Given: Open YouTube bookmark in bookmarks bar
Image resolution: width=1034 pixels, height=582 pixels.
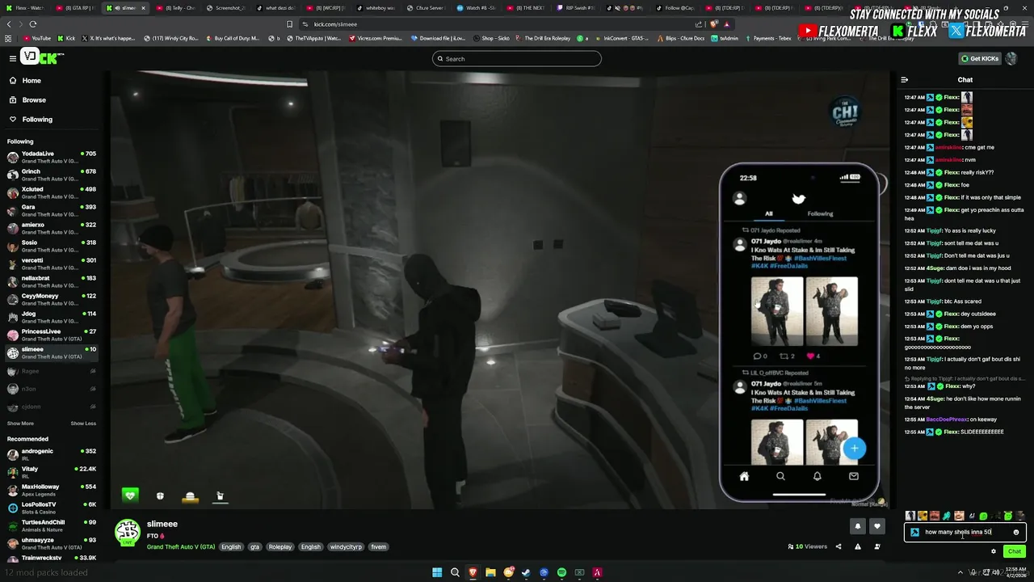Looking at the screenshot, I should [x=36, y=38].
